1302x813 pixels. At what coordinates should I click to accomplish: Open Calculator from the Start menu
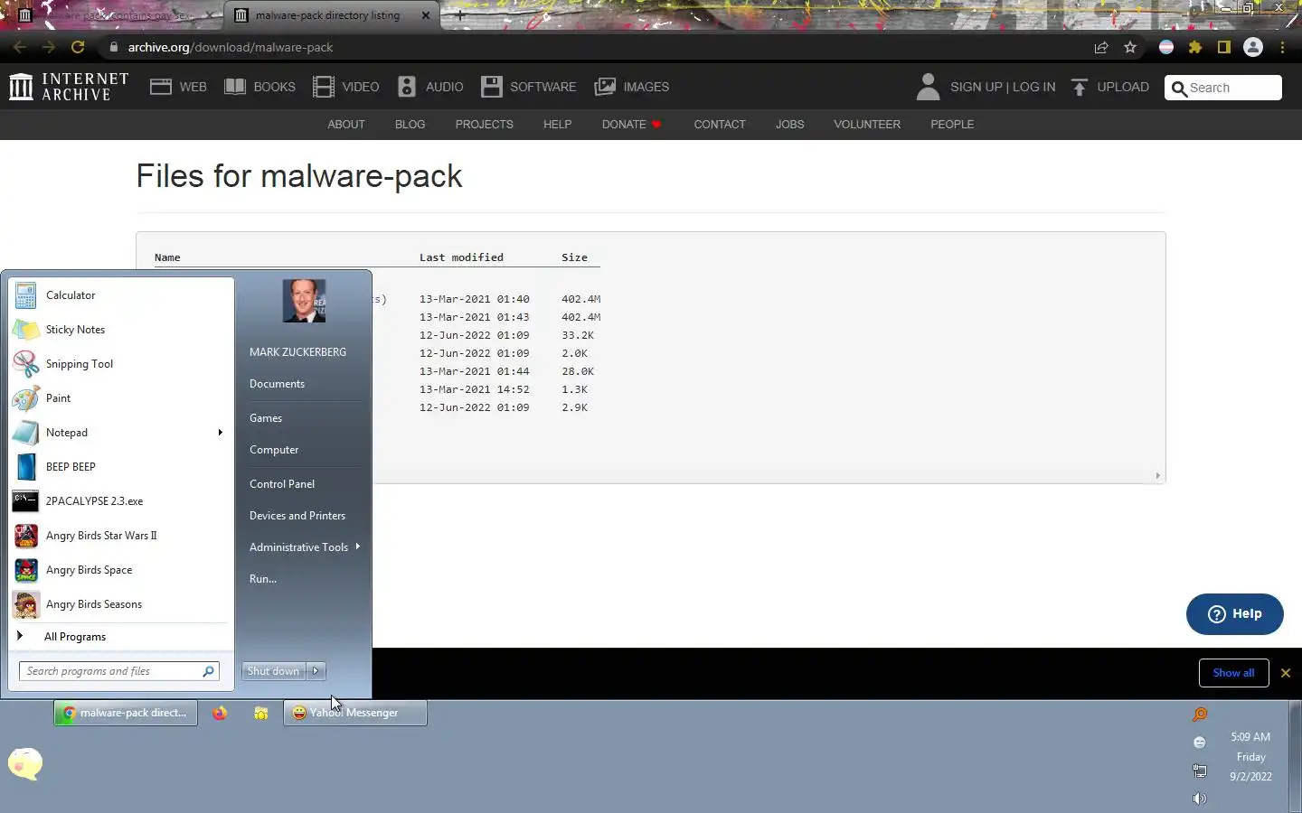(x=121, y=295)
